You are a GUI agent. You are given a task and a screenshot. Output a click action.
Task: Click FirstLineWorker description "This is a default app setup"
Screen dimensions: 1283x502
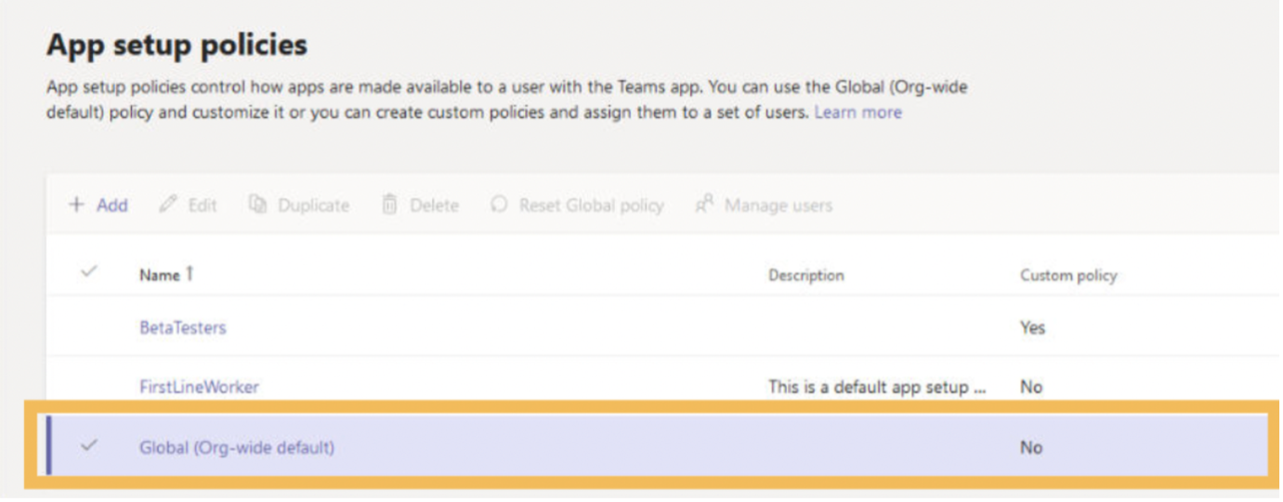pos(877,387)
